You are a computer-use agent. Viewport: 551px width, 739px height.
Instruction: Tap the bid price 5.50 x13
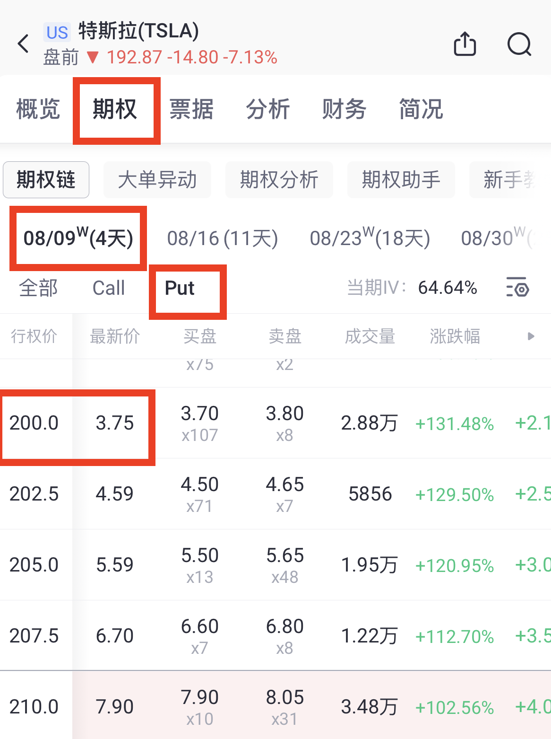[x=200, y=566]
